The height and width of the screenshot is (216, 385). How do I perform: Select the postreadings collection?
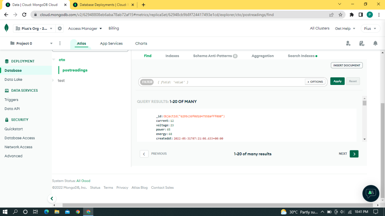coord(75,70)
